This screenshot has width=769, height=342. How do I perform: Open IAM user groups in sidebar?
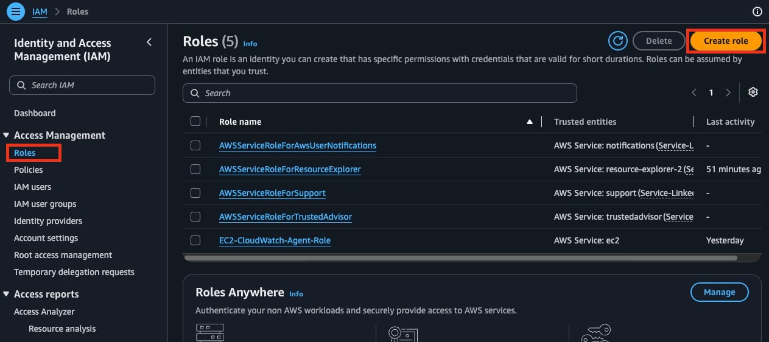click(x=45, y=204)
